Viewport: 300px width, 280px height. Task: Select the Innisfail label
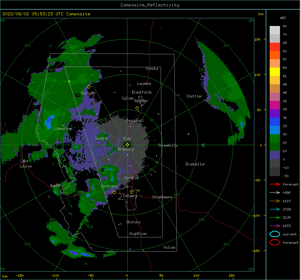tap(135, 121)
